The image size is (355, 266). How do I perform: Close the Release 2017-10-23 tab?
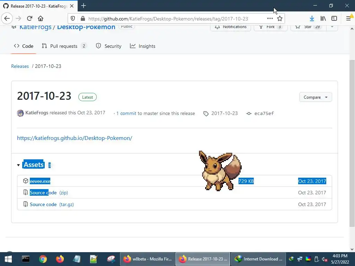click(x=72, y=6)
